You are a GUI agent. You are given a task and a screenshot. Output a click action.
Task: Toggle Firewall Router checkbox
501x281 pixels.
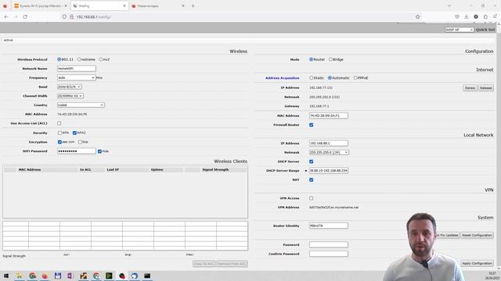pos(312,125)
